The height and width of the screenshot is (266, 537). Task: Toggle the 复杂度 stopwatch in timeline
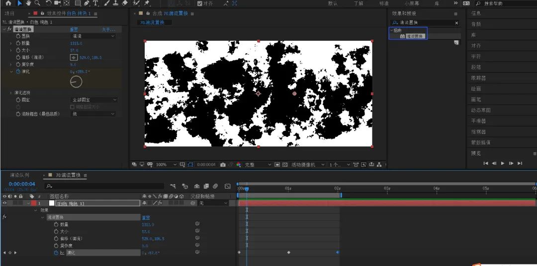click(x=56, y=246)
